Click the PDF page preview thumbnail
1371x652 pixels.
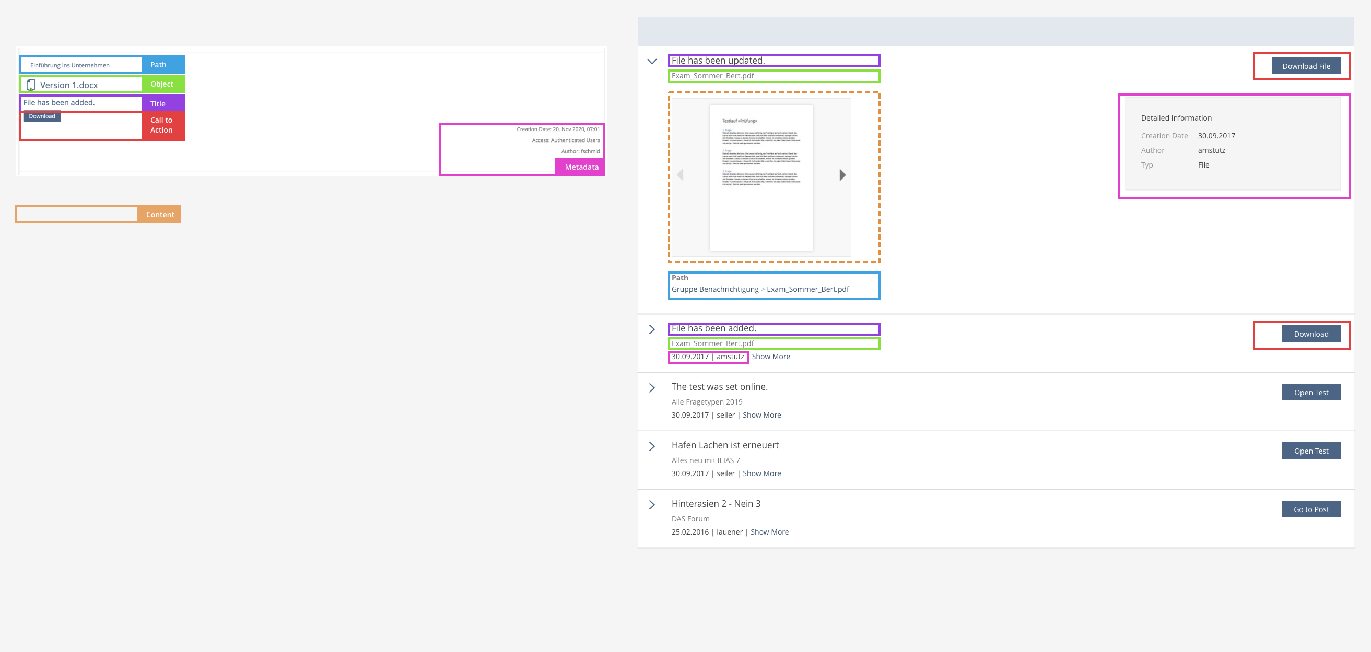[760, 177]
